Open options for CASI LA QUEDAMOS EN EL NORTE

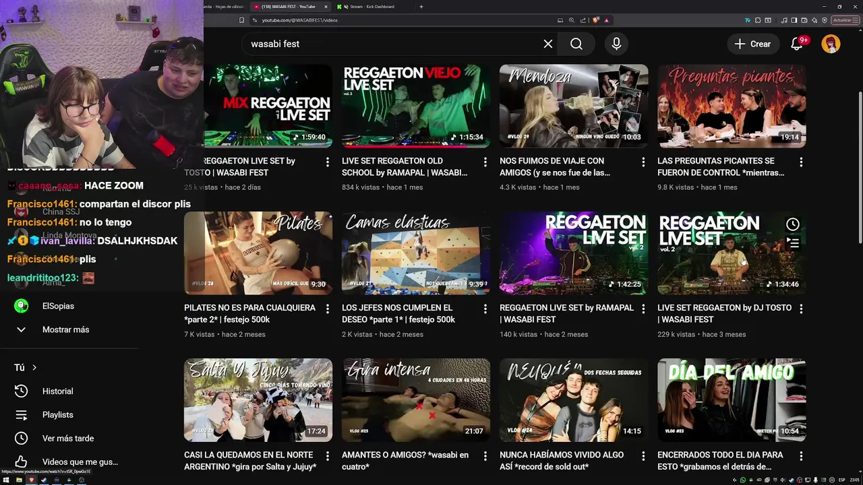coord(328,456)
